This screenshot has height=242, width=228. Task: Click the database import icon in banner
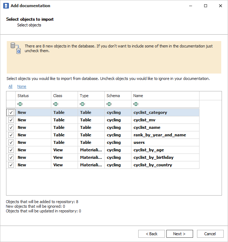16,48
